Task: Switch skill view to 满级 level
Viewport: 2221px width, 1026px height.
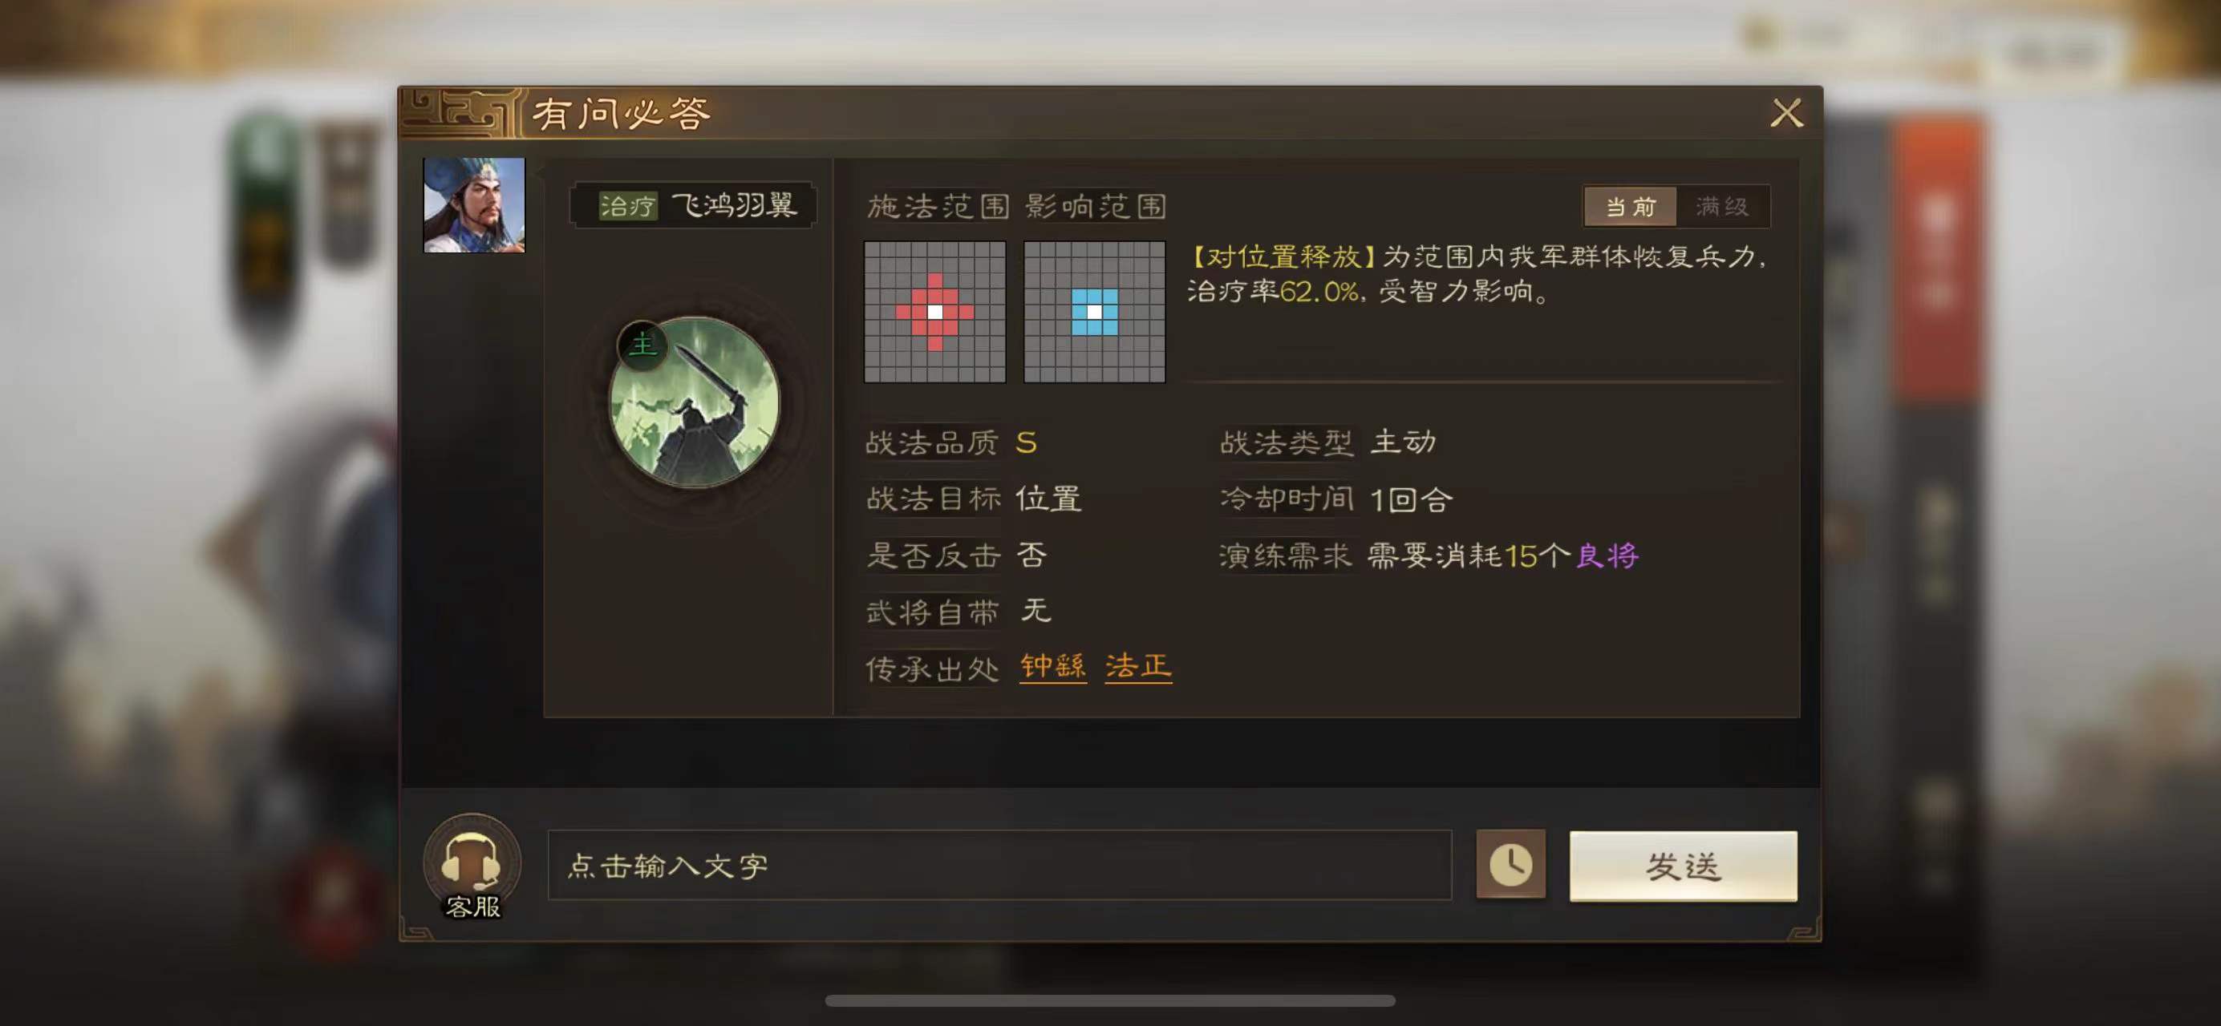Action: 1722,207
